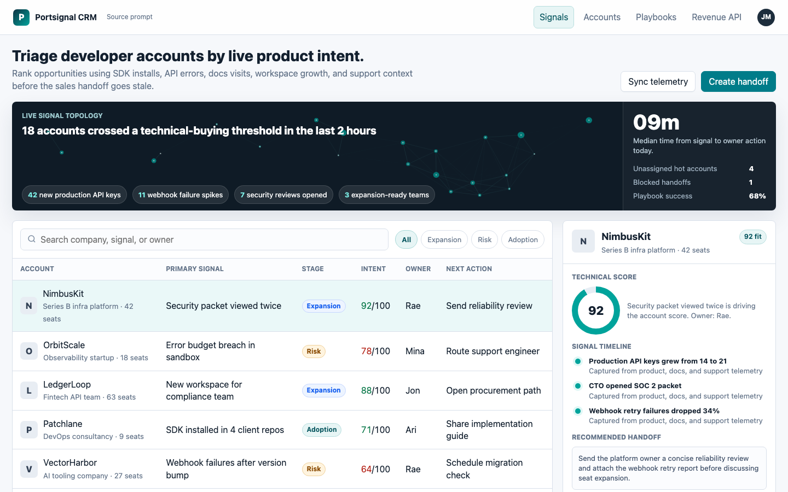Click the Adoption badge in Patchlane row

tap(322, 430)
